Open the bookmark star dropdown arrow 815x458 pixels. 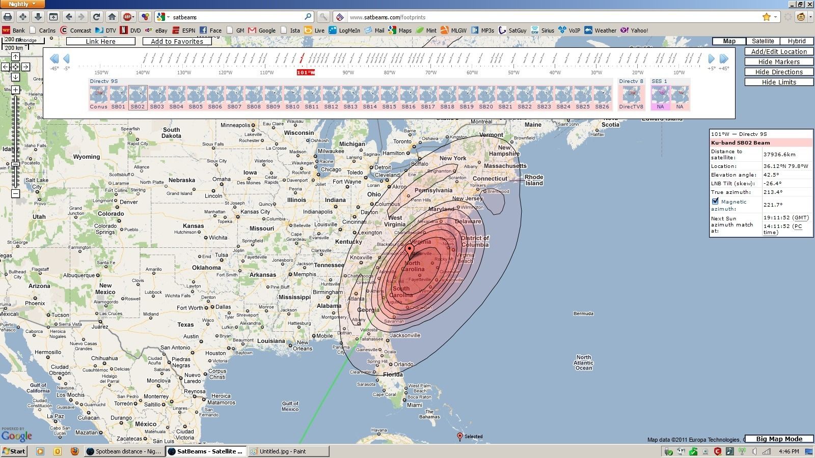pos(776,17)
